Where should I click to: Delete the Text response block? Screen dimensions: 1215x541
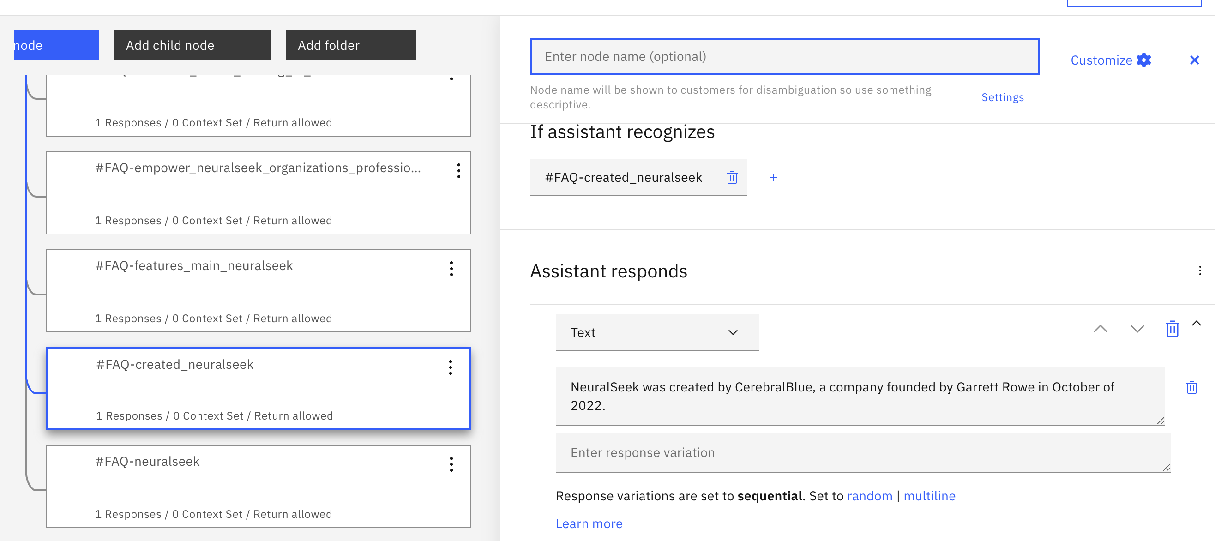point(1172,329)
